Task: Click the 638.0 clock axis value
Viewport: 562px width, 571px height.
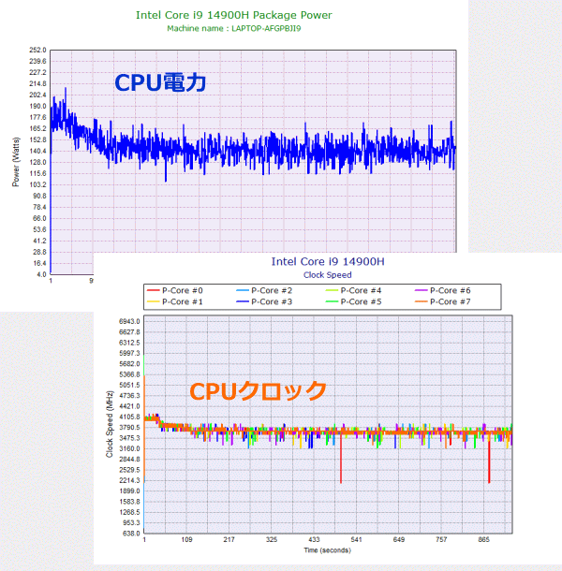Action: click(x=131, y=534)
